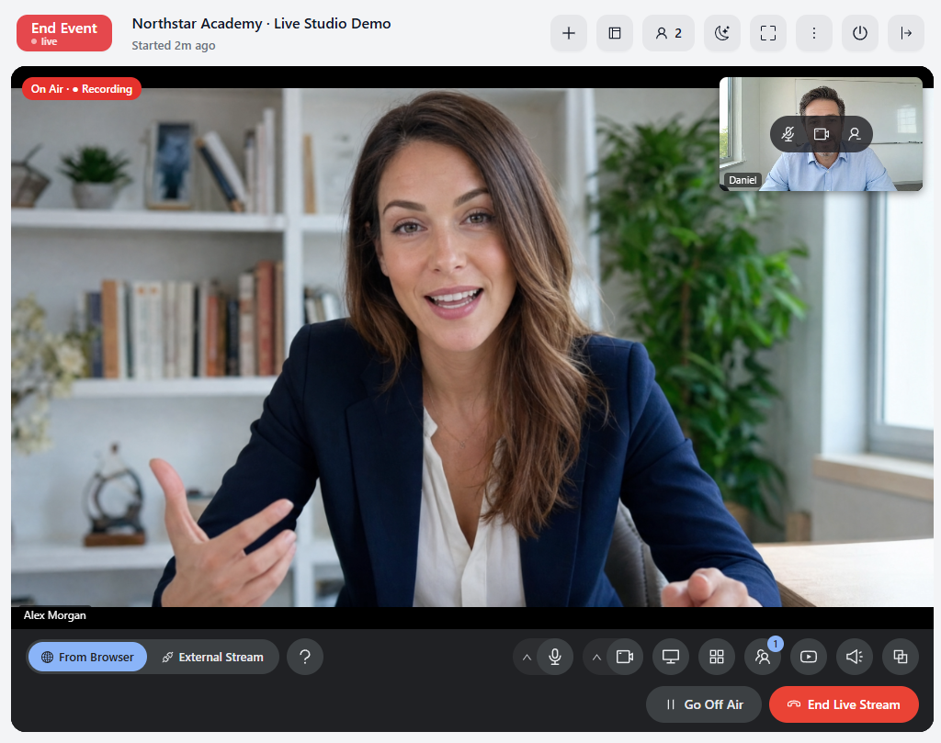This screenshot has height=743, width=941.
Task: Open the grid layout icon
Action: [717, 657]
